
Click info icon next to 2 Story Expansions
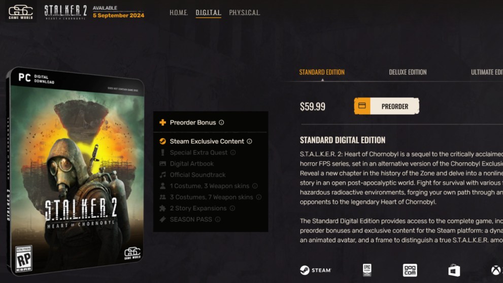click(x=232, y=208)
